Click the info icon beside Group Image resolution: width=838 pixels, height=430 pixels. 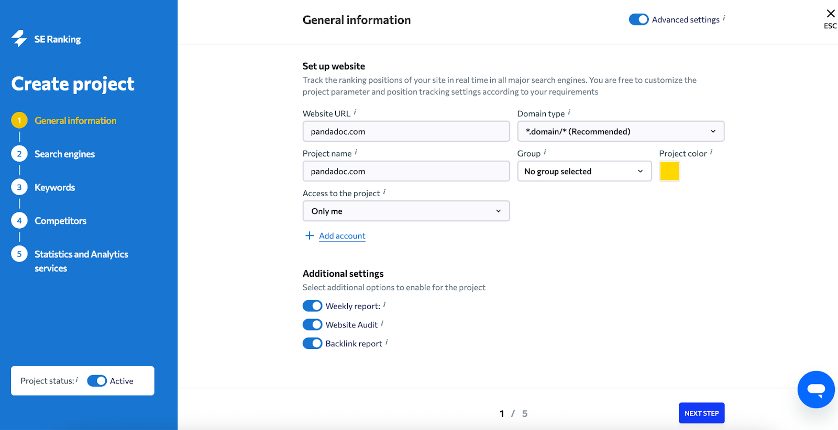545,152
